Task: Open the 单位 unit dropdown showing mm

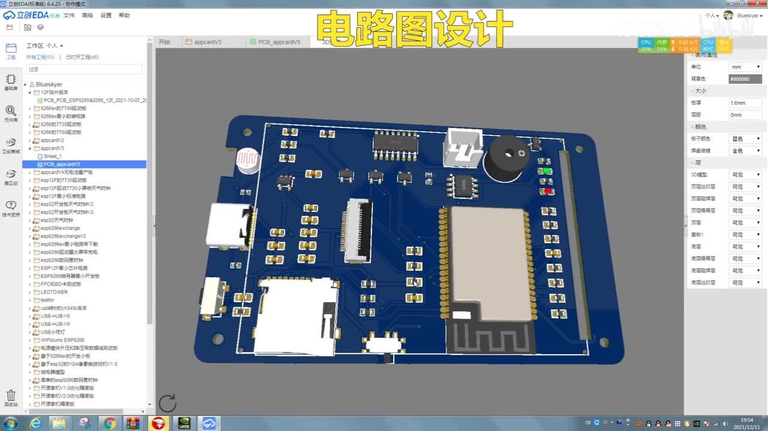Action: 745,66
